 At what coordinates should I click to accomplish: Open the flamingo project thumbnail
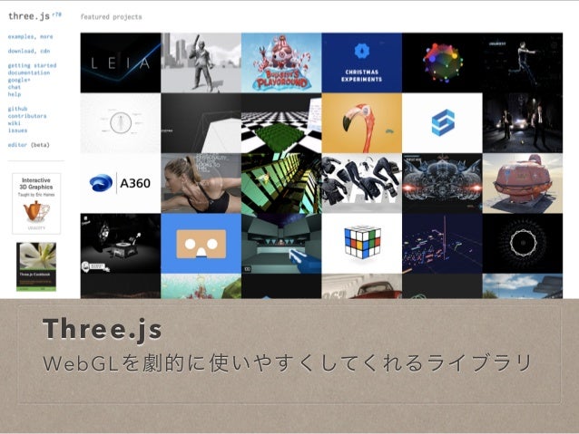tap(362, 123)
